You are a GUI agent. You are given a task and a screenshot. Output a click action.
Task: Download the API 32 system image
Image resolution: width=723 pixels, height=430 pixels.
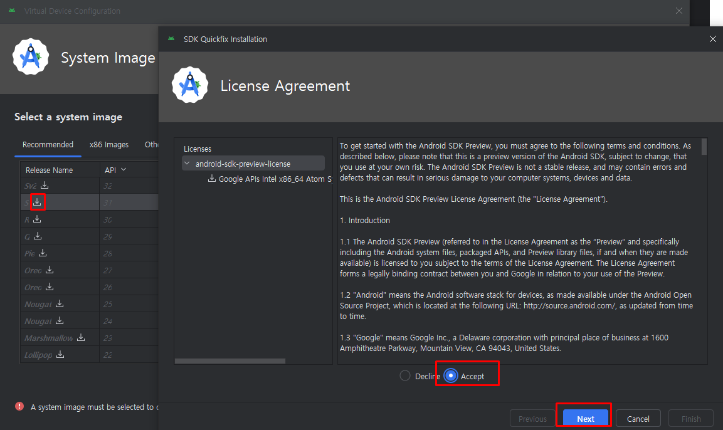[45, 186]
